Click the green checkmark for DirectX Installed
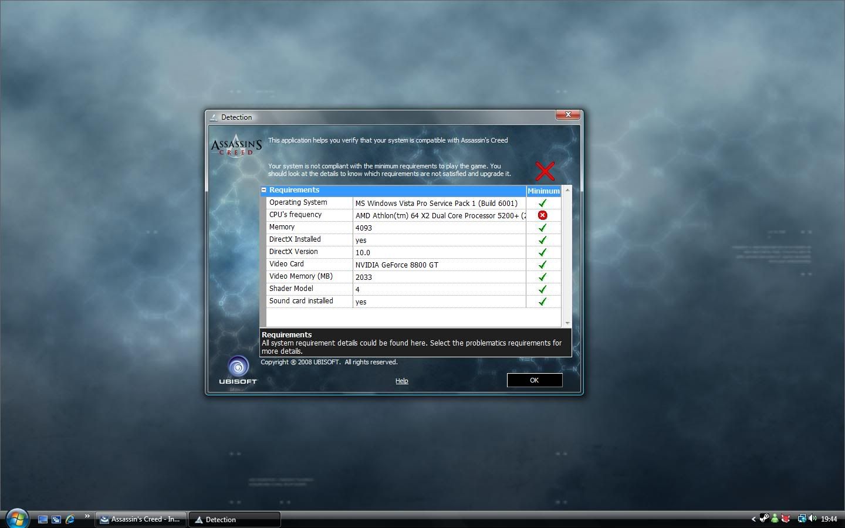Screen dimensions: 845x528 click(542, 240)
